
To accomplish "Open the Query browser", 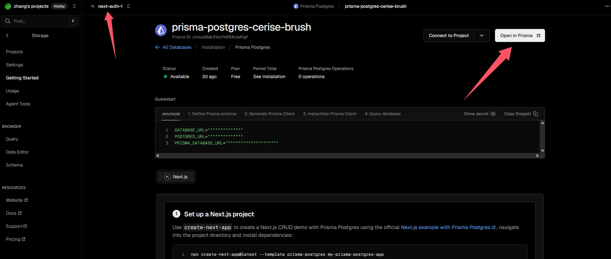I will point(12,139).
